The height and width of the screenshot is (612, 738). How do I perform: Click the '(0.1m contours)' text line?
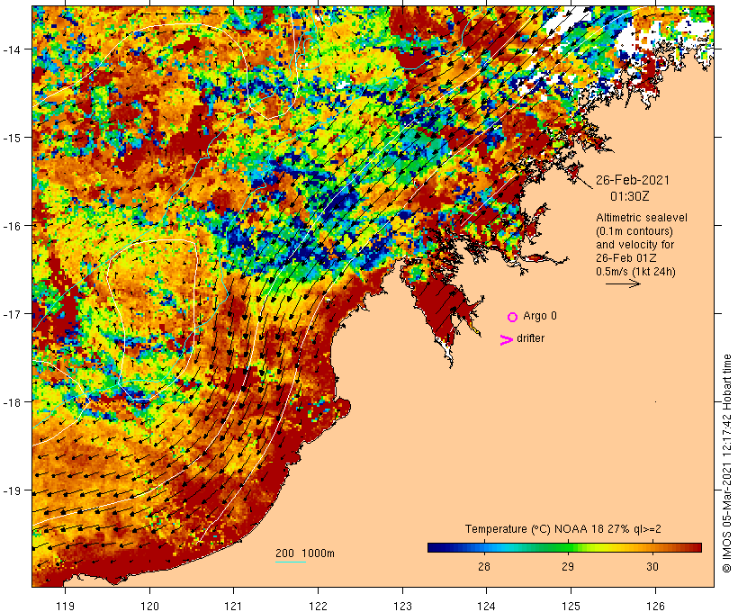click(x=634, y=231)
